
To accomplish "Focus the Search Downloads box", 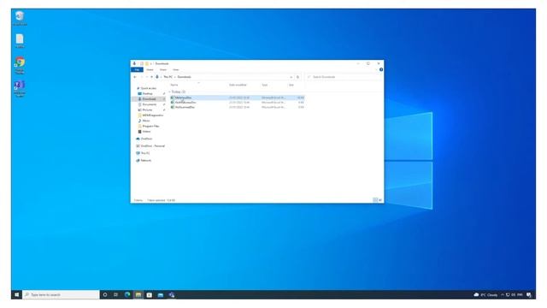I will pos(344,77).
